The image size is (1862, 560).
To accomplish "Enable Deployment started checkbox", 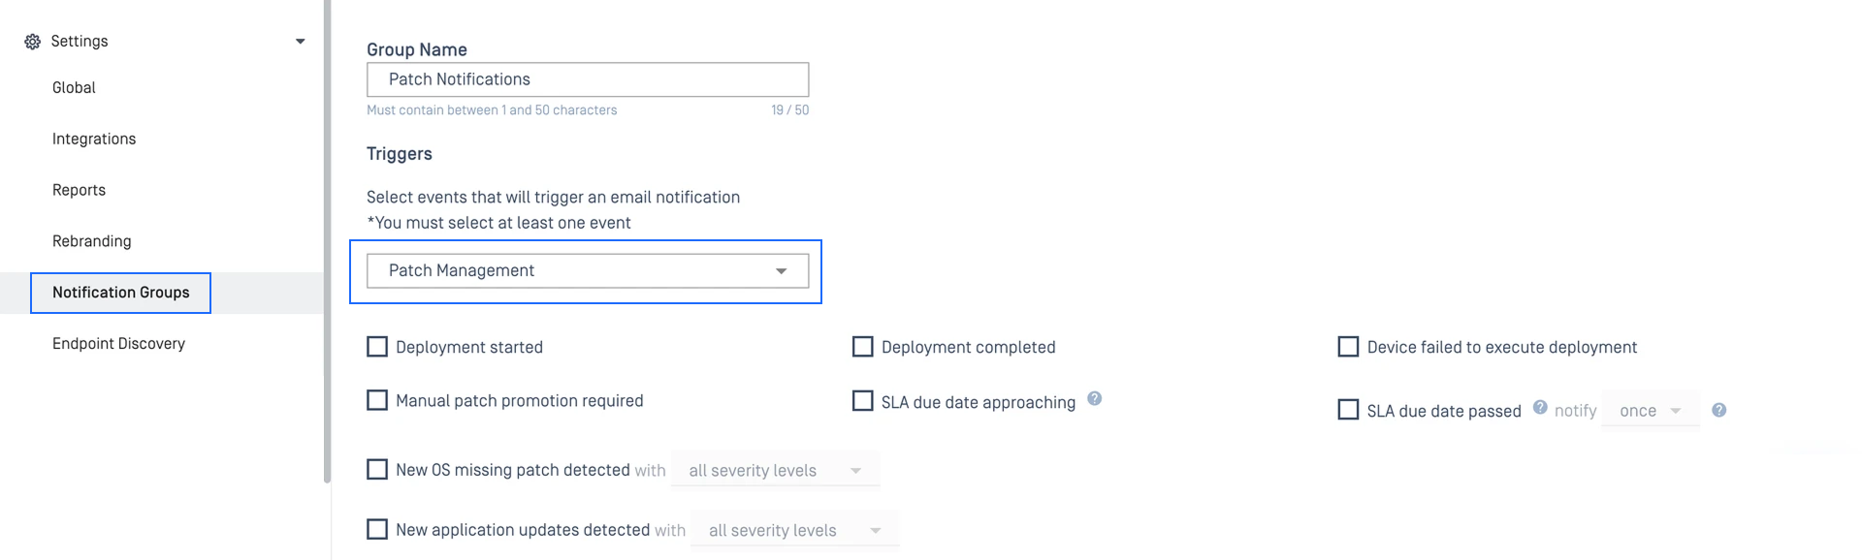I will tap(377, 347).
